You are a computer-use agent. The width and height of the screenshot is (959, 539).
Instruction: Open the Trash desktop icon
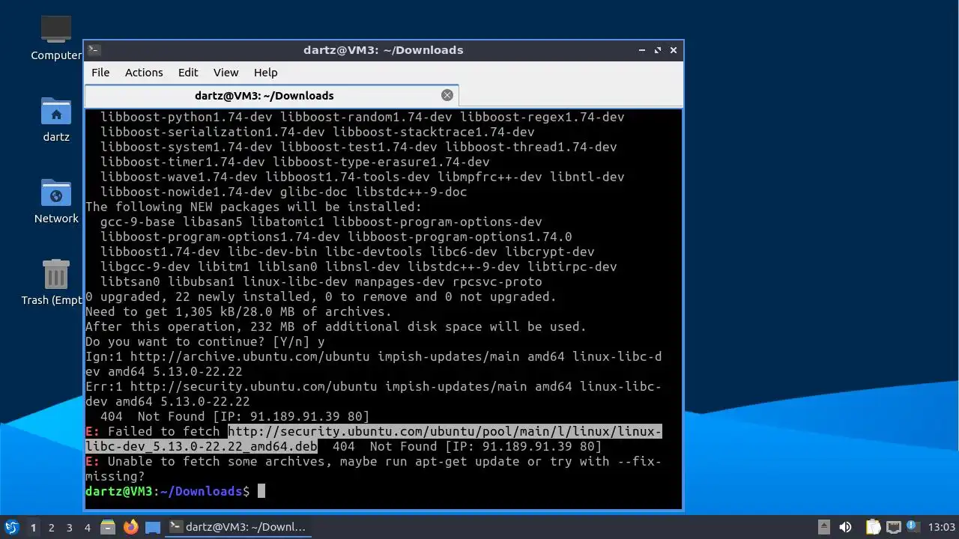pos(56,282)
